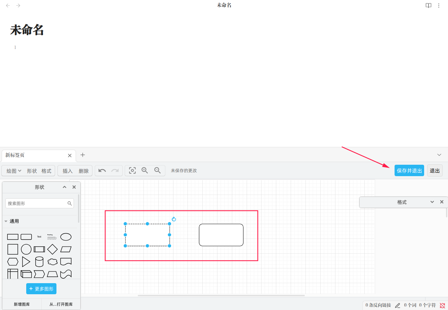Click the fit-to-view icon in the toolbar
The image size is (448, 310).
coord(132,170)
